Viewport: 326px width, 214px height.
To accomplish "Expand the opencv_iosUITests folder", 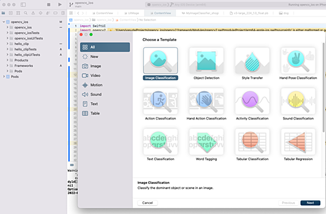I will (7, 38).
